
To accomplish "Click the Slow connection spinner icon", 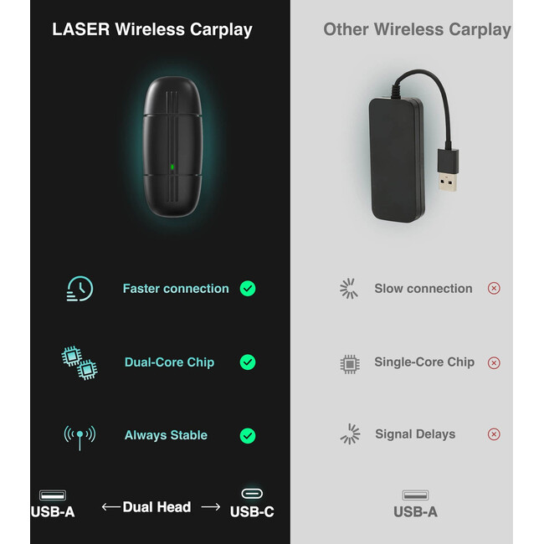I will pyautogui.click(x=349, y=288).
